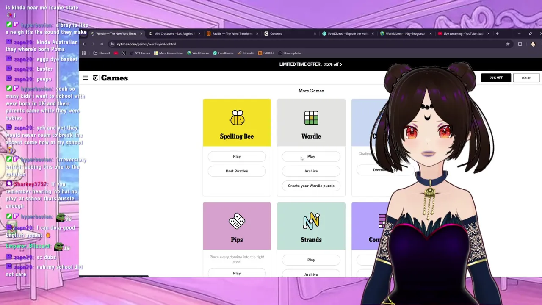The height and width of the screenshot is (305, 542).
Task: Switch to the FoodGuessr tab
Action: click(347, 33)
